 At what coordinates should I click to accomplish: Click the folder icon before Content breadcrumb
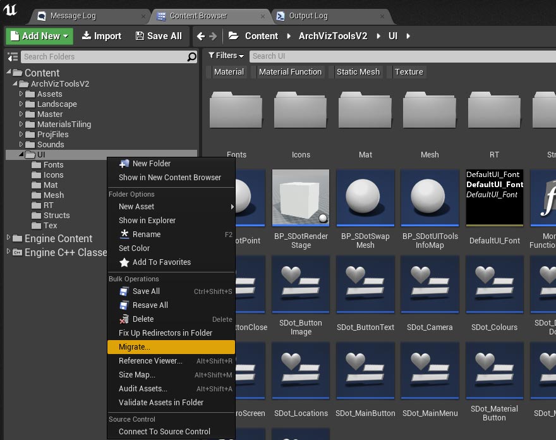233,36
